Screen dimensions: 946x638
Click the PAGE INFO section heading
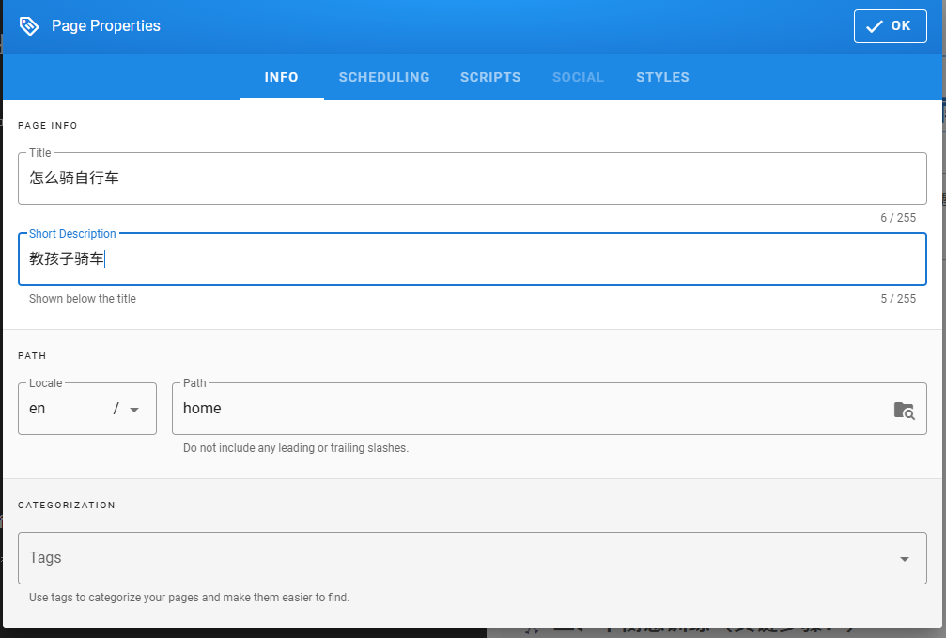[48, 126]
